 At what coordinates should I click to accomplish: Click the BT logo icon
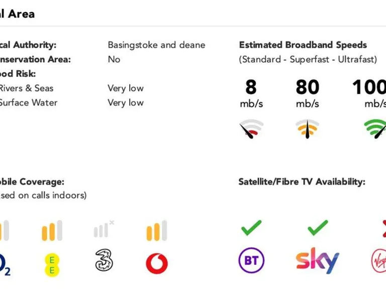[x=251, y=261]
